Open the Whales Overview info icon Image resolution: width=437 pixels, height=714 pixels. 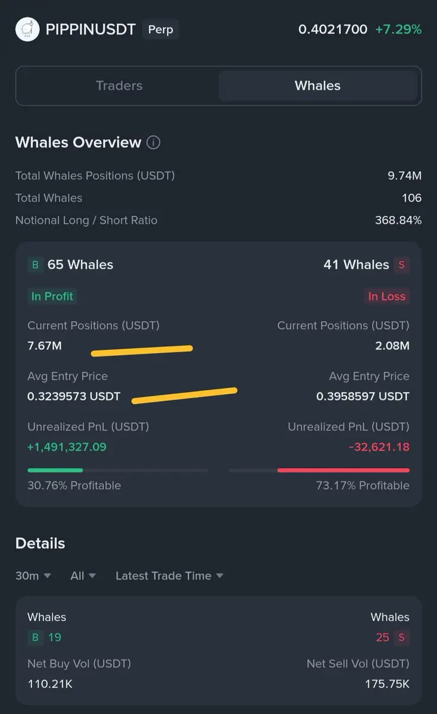153,143
